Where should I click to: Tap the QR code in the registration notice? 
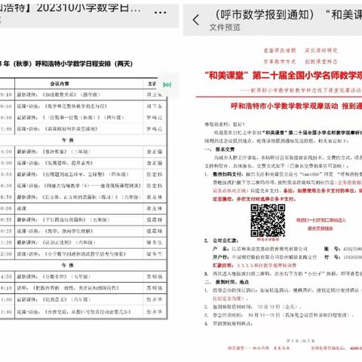pyautogui.click(x=268, y=220)
